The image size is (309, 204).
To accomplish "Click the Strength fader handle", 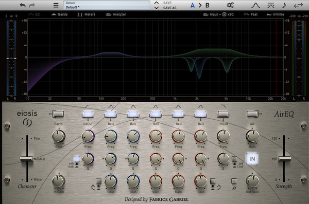I will tap(284, 159).
